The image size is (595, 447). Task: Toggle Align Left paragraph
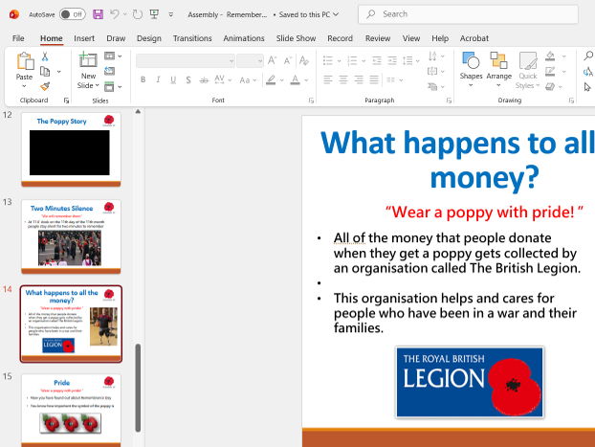[x=328, y=79]
